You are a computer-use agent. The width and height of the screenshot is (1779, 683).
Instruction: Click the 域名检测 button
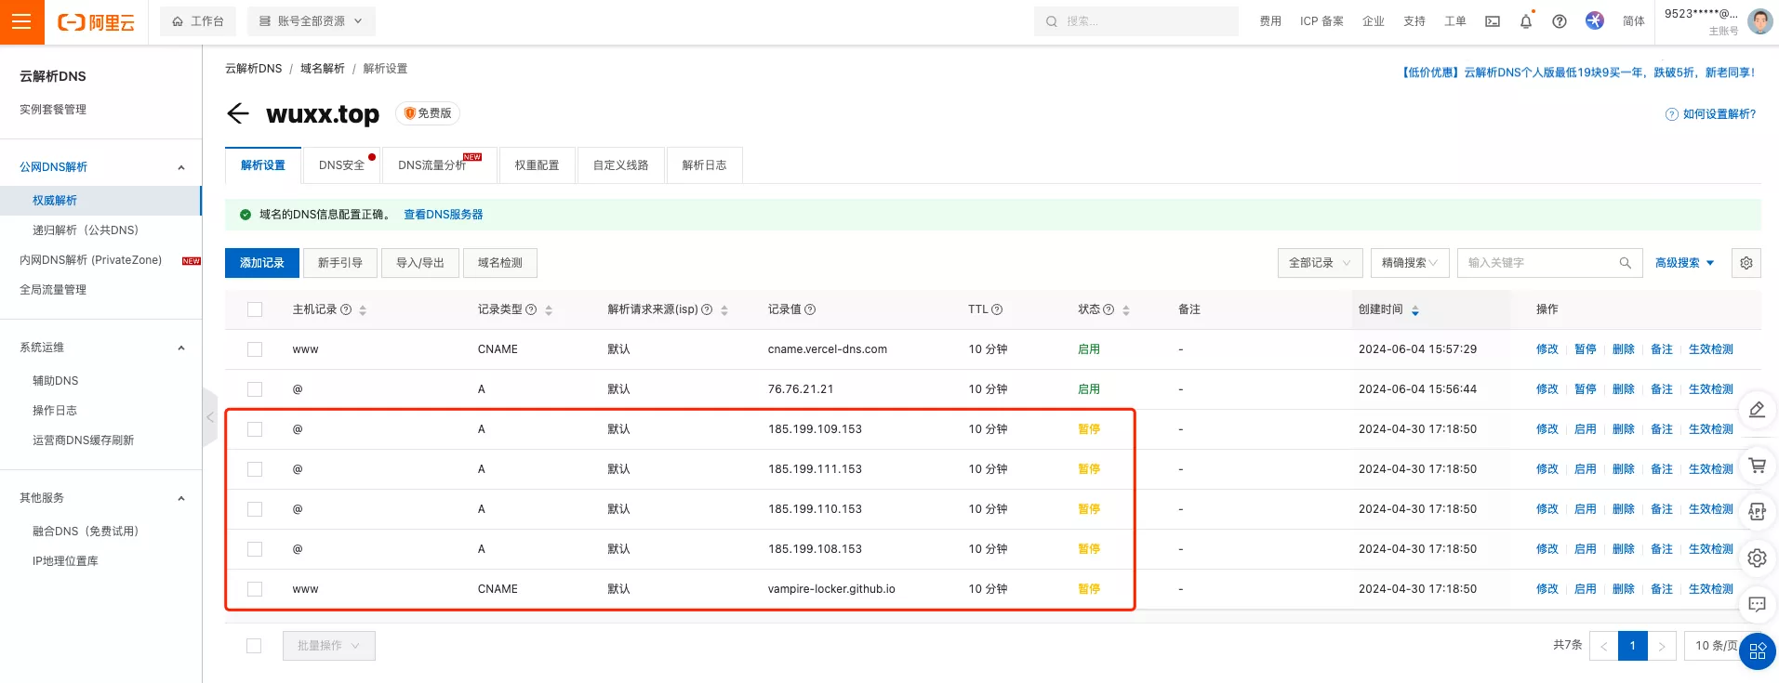coord(500,263)
